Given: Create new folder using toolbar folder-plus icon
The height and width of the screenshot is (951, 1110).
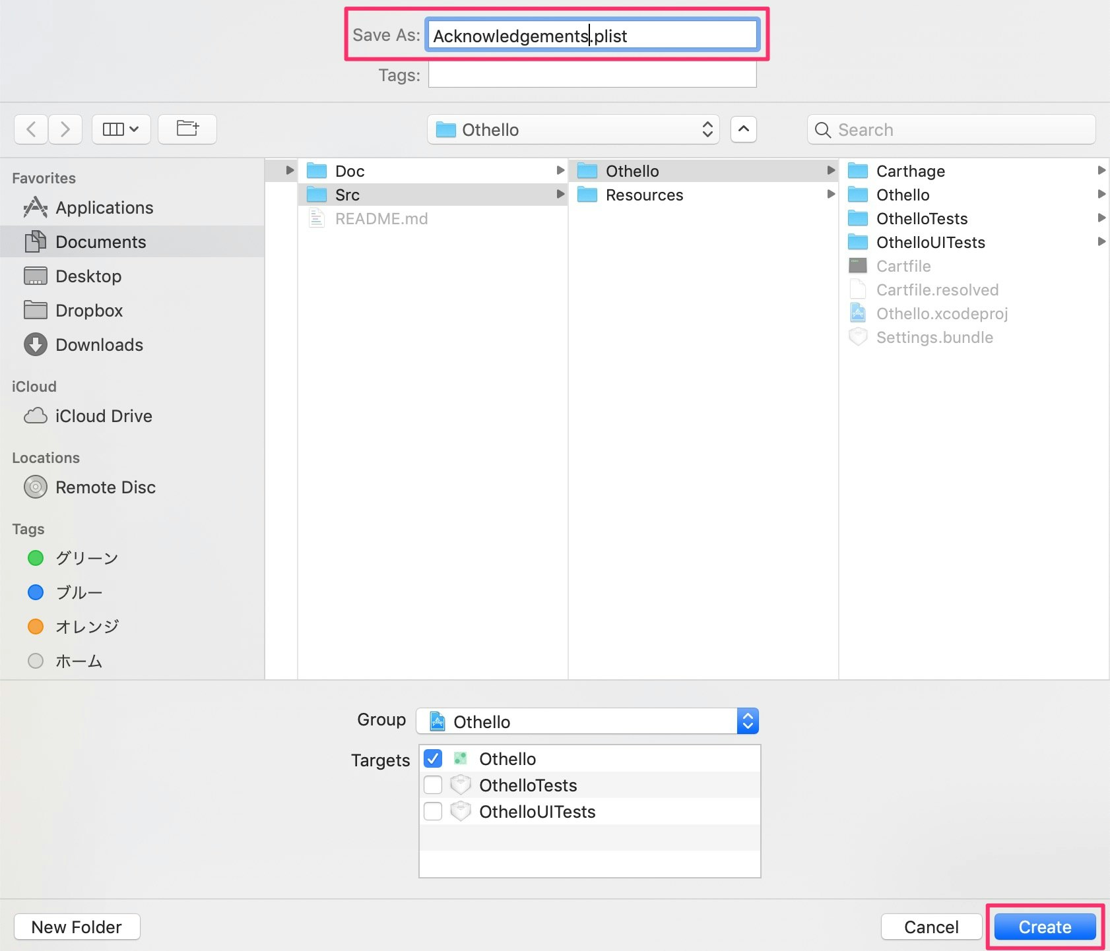Looking at the screenshot, I should pyautogui.click(x=187, y=129).
